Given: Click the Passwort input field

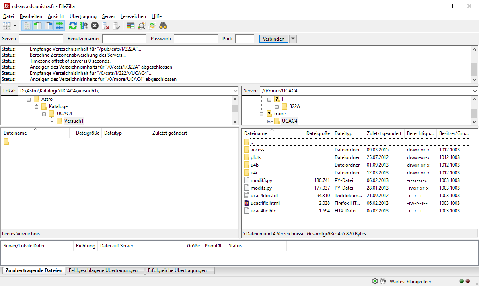Looking at the screenshot, I should (196, 39).
